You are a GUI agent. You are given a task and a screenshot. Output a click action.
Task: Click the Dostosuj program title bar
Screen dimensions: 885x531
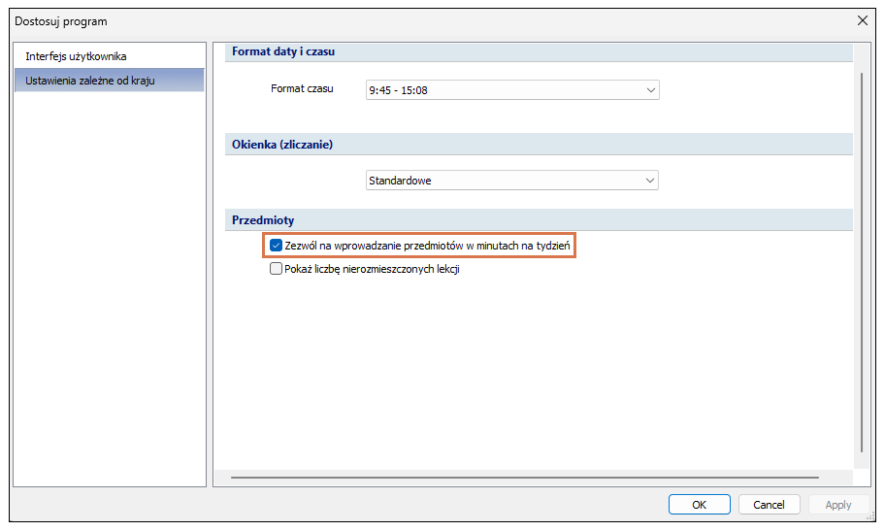tap(429, 21)
